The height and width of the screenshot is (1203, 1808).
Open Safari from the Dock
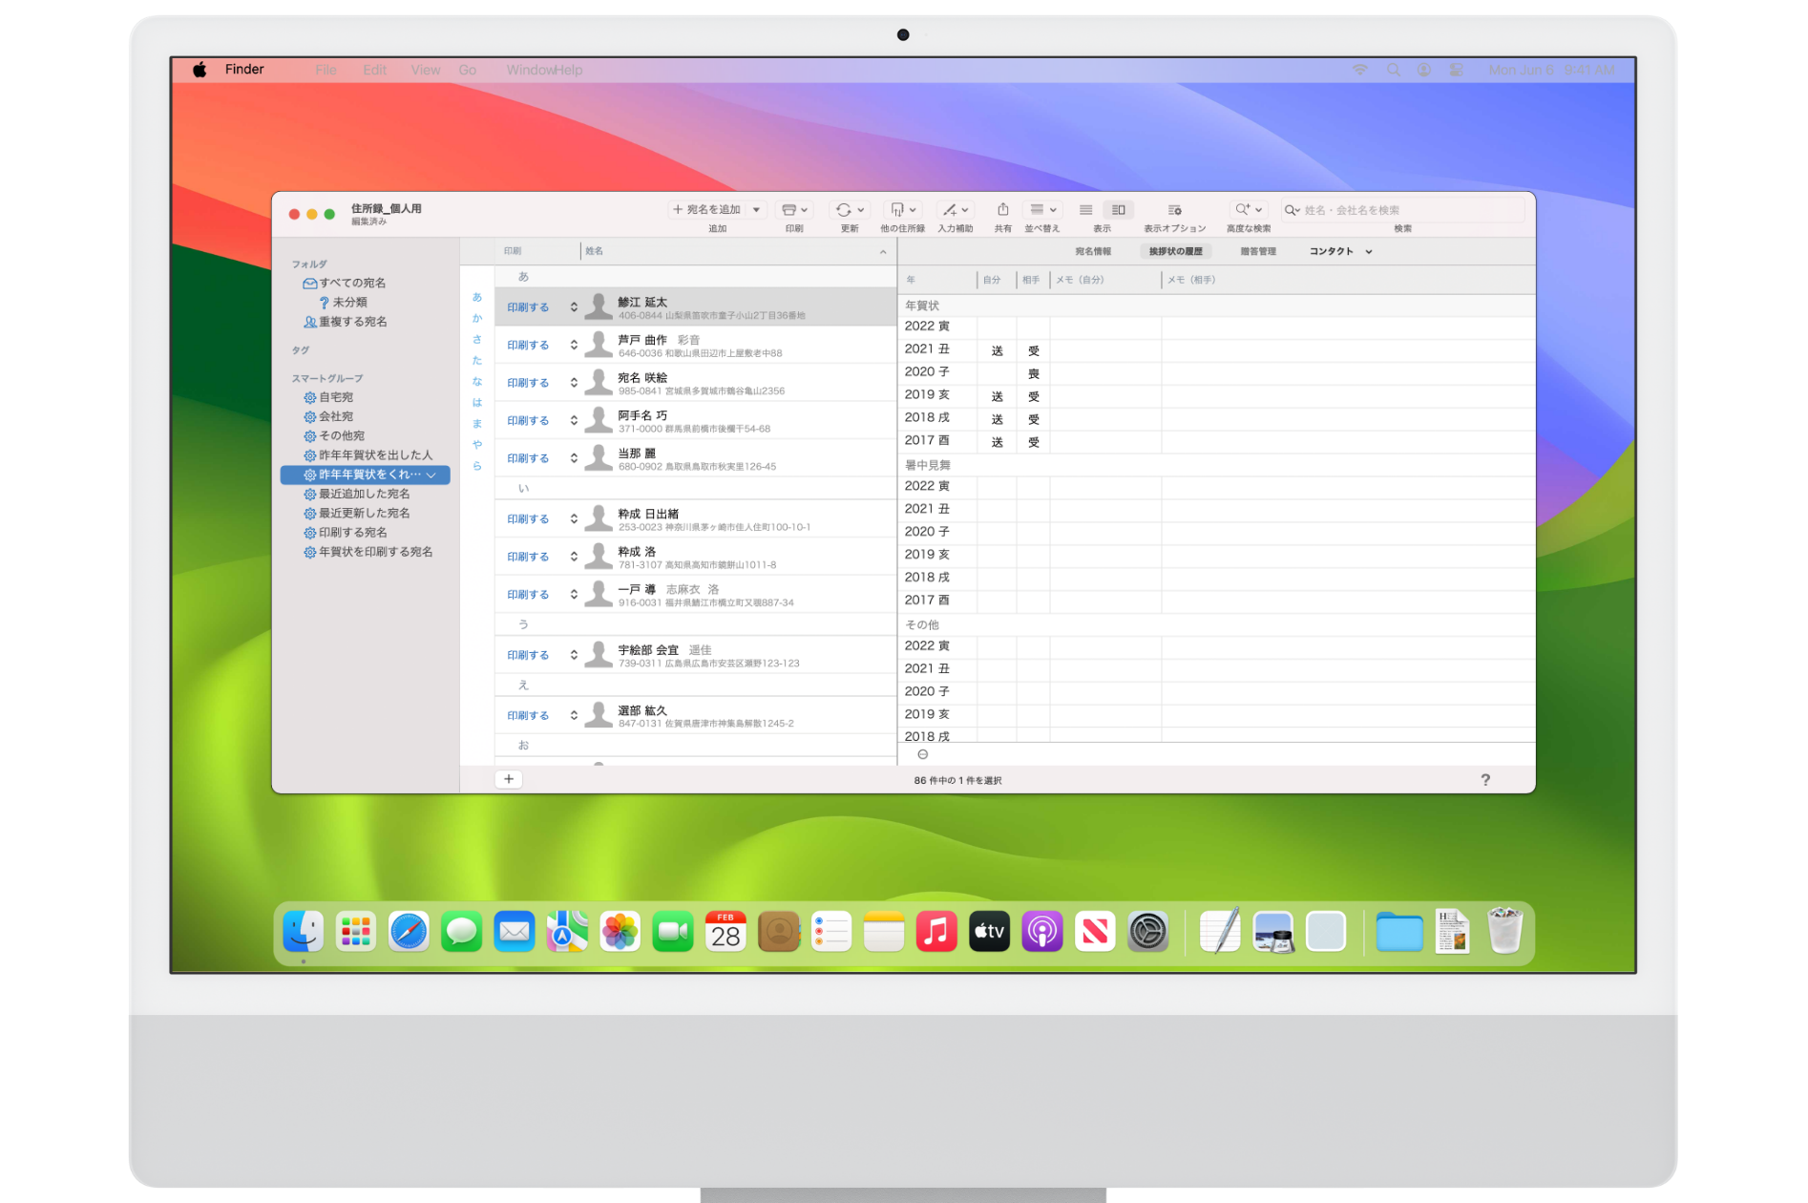409,932
